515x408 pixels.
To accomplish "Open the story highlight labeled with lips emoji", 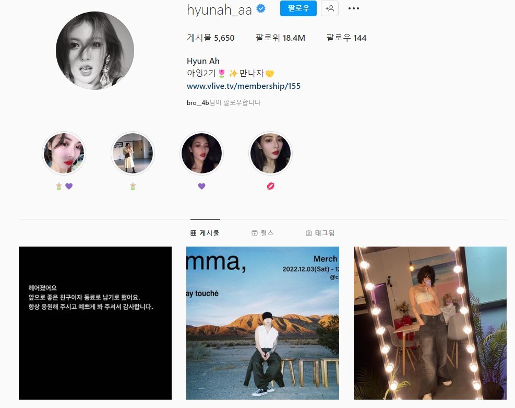I will tap(270, 153).
